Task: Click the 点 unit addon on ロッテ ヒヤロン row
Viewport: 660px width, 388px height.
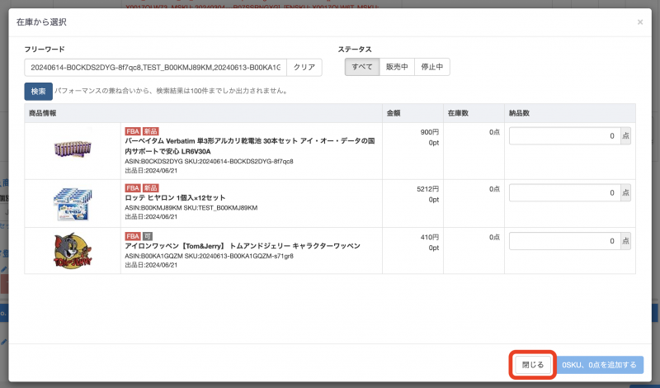Action: pyautogui.click(x=625, y=193)
